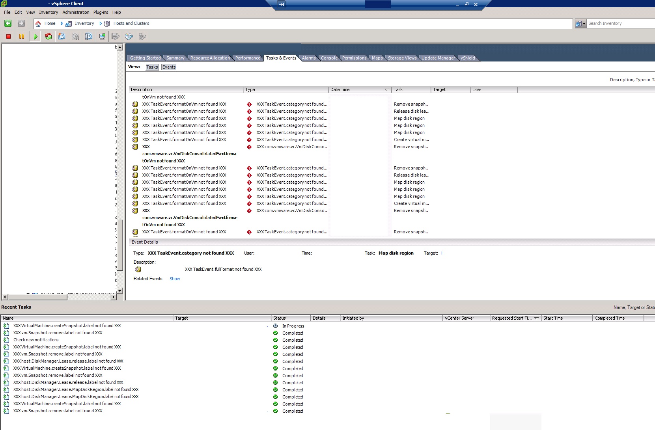Expand the breadcrumb arrow after Inventory
655x430 pixels.
pyautogui.click(x=101, y=24)
